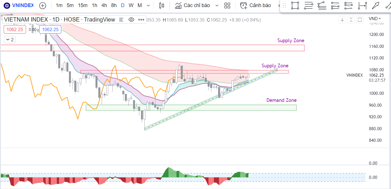The width and height of the screenshot is (391, 189).
Task: Click the VNINDEX price scale label
Action: (355, 75)
